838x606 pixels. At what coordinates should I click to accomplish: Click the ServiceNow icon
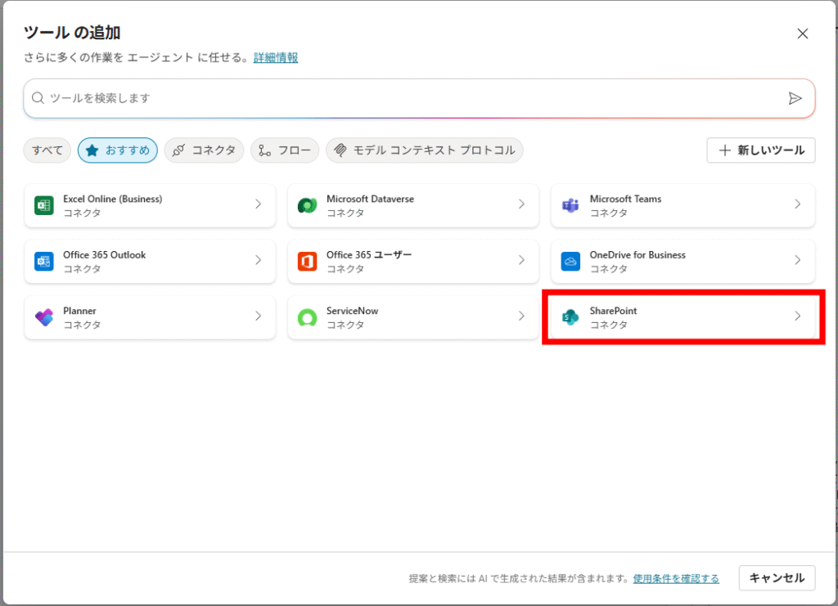coord(308,317)
